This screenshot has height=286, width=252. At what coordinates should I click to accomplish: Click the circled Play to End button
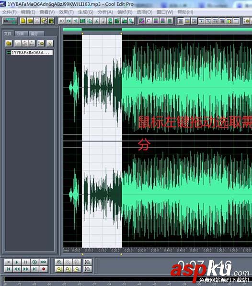pyautogui.click(x=34, y=262)
